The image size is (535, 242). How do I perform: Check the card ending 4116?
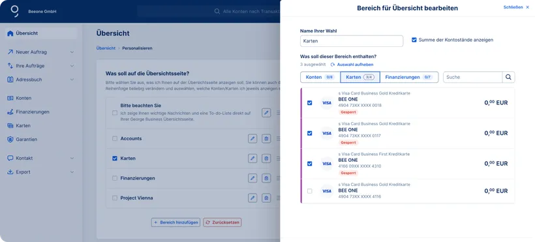click(x=309, y=191)
